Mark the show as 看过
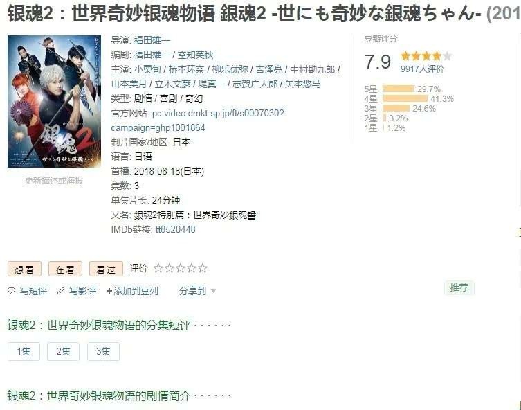 pos(106,269)
